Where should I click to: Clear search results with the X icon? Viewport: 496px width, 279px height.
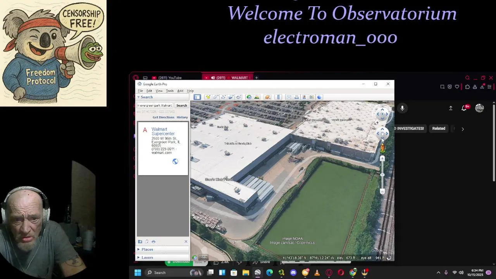pos(186,241)
